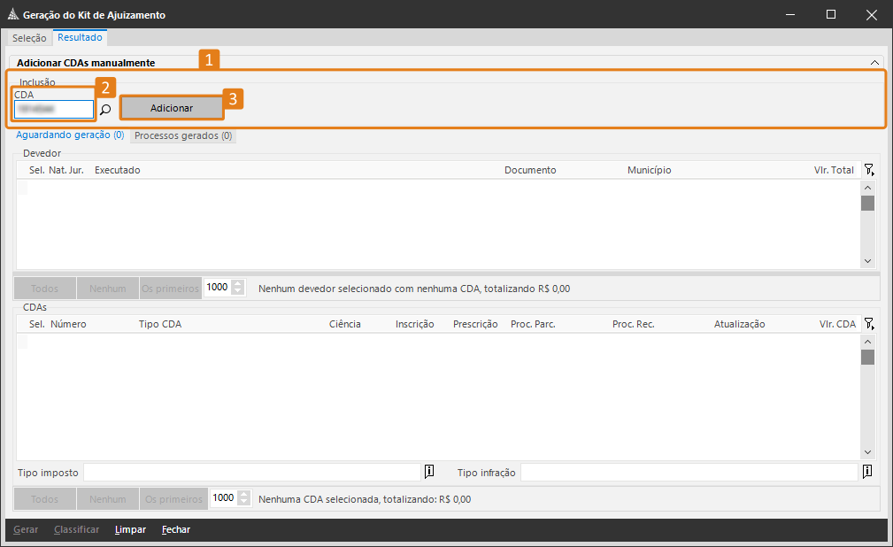Show the Aguardando geração (0) list
The width and height of the screenshot is (893, 547).
tap(70, 135)
